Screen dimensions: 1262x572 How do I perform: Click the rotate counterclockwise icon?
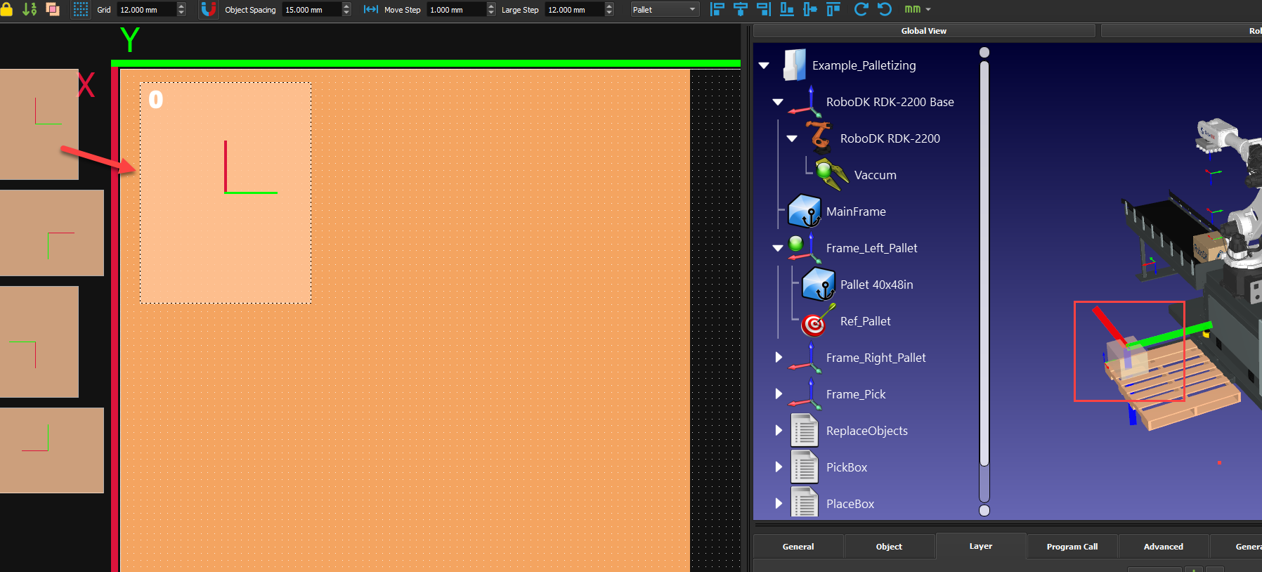tap(885, 10)
